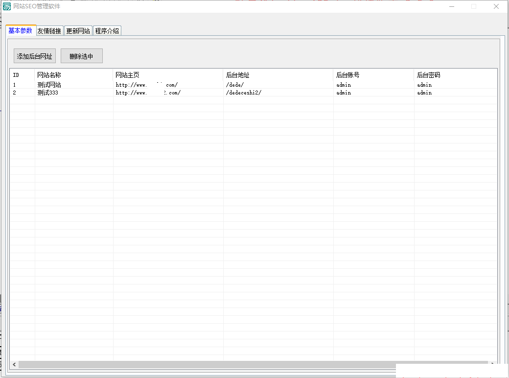The image size is (509, 378).
Task: Click the /dedeceshi2/ backend address cell
Action: [244, 93]
